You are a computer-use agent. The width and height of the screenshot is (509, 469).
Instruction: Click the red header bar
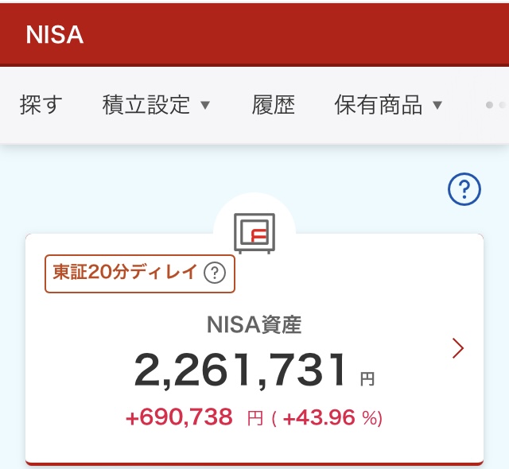tap(254, 34)
